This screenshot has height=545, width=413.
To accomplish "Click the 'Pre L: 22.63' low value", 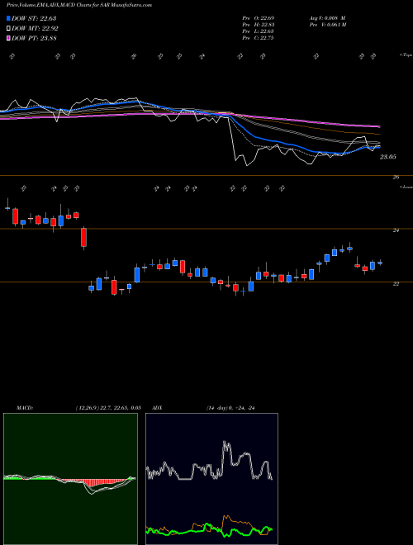I will point(259,31).
